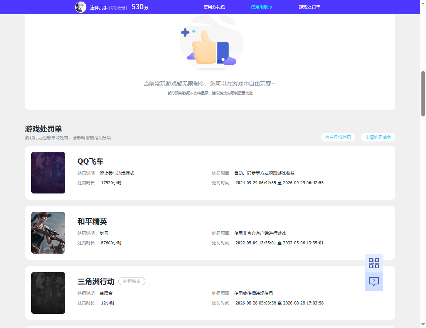Viewport: 426px width, 328px height.
Task: Go to the 游戏处罚单 tab
Action: [x=309, y=7]
